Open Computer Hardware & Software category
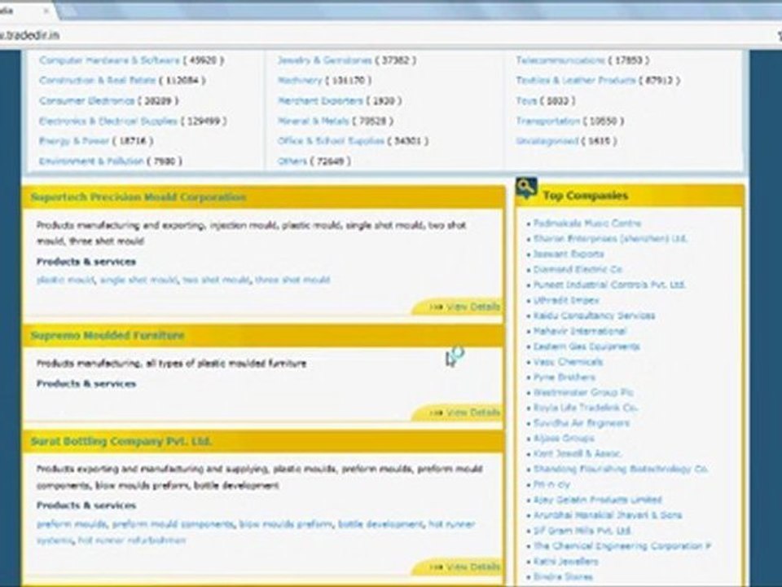The width and height of the screenshot is (782, 587). [109, 60]
